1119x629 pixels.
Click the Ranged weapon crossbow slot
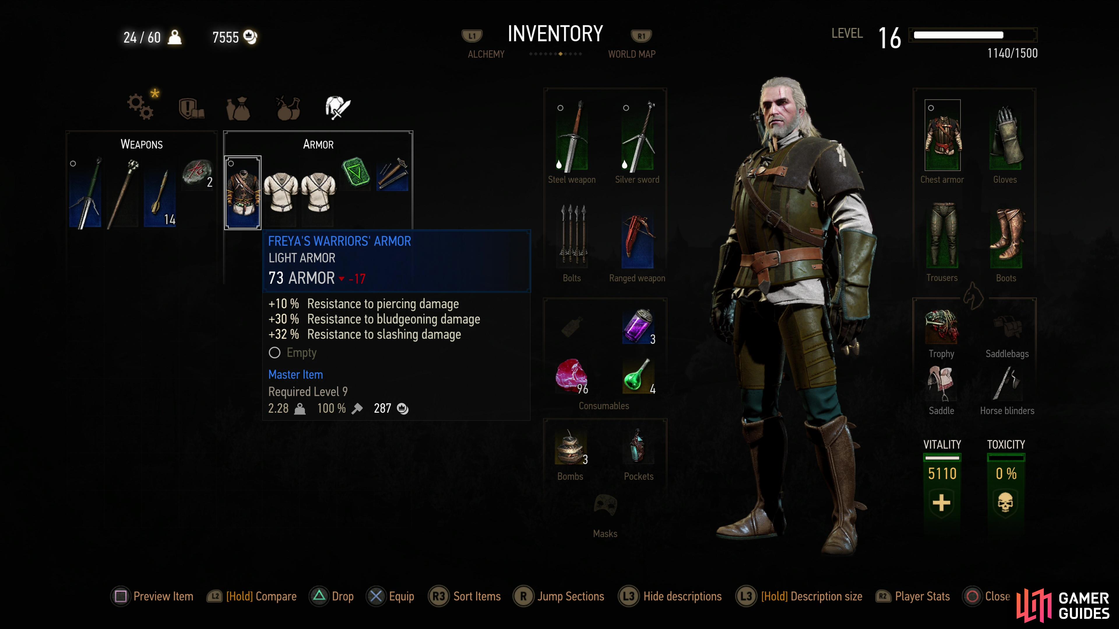637,241
